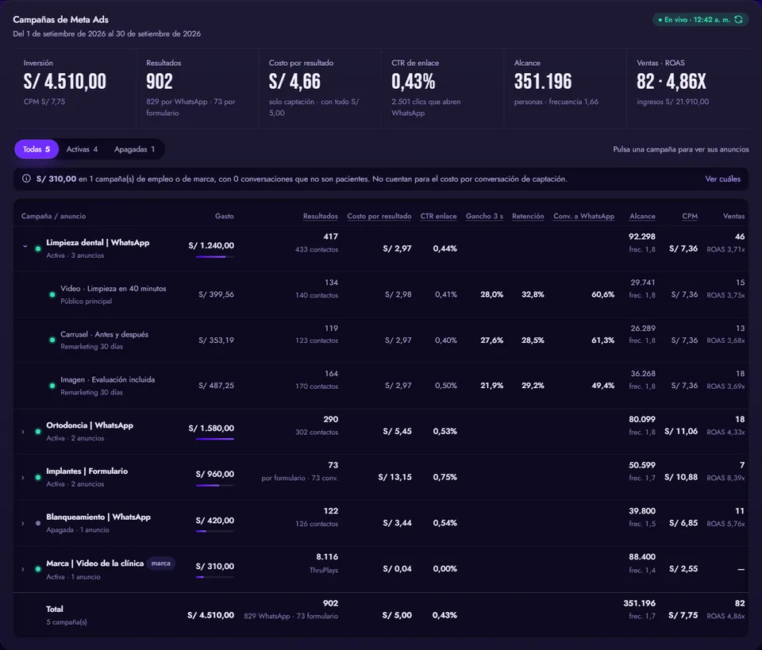This screenshot has height=650, width=762.
Task: Click the status dot of Video Limpieza ad
Action: [52, 294]
